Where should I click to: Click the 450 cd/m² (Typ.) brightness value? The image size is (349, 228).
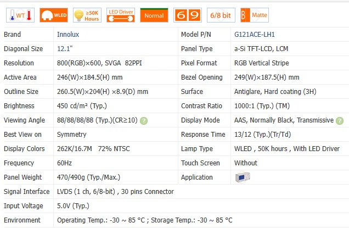coord(82,106)
